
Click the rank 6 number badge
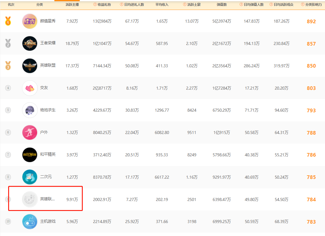pyautogui.click(x=8, y=132)
